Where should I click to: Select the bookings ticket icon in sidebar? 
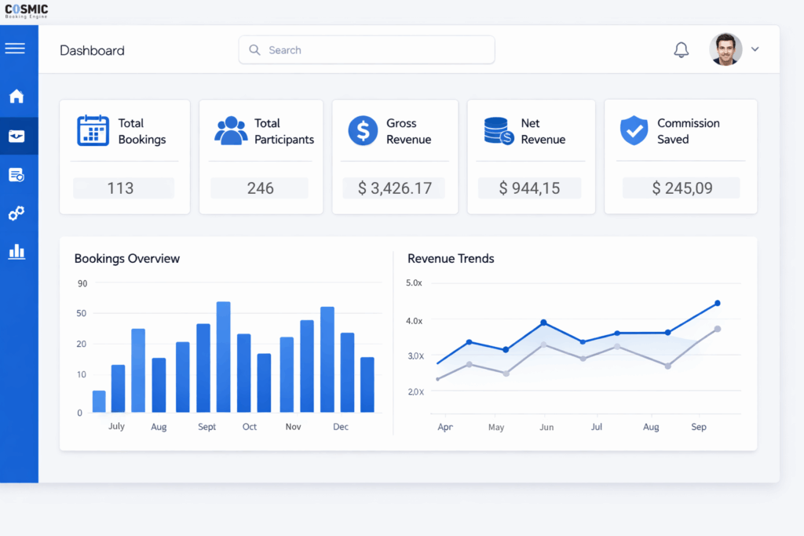[x=16, y=137]
